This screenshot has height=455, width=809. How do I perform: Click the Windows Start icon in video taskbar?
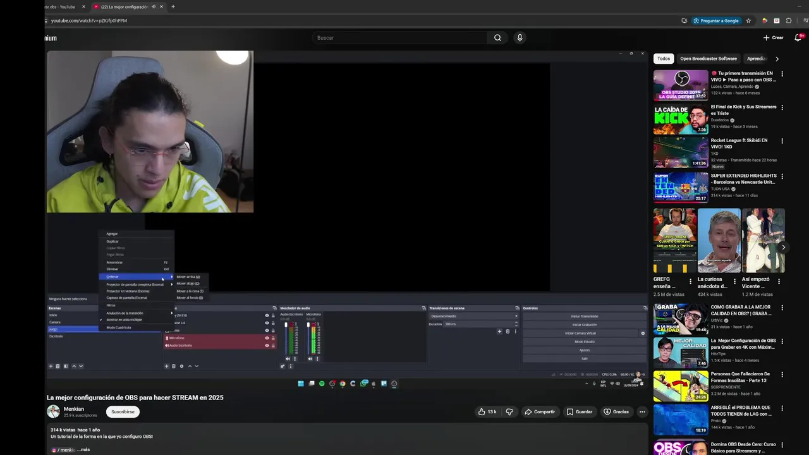tap(301, 383)
